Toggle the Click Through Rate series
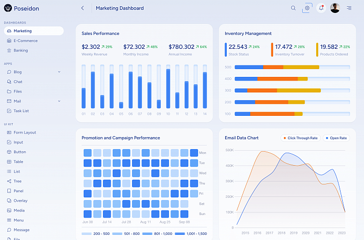 pyautogui.click(x=301, y=138)
